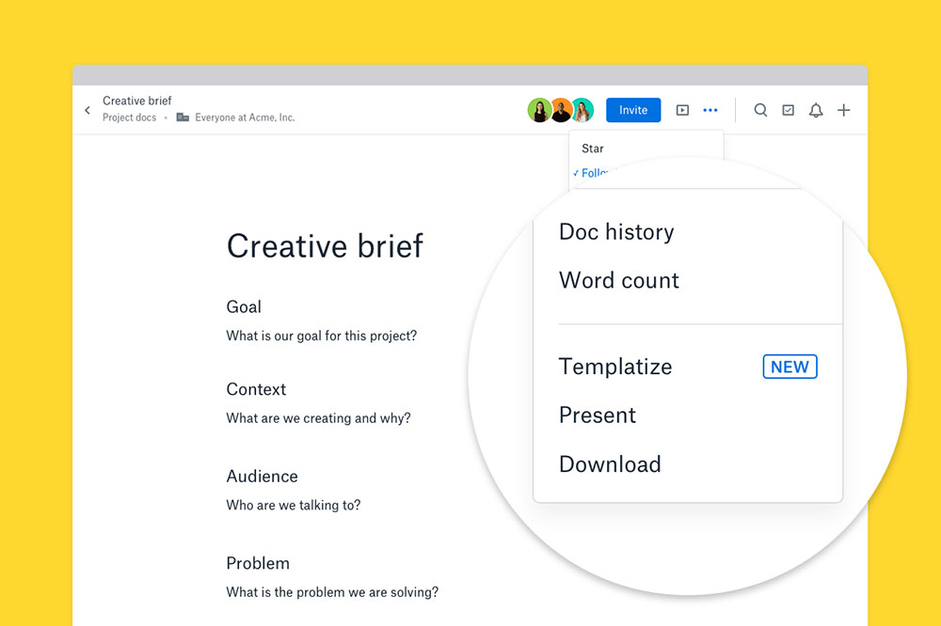
Task: Open the three-dot more options menu
Action: [710, 110]
